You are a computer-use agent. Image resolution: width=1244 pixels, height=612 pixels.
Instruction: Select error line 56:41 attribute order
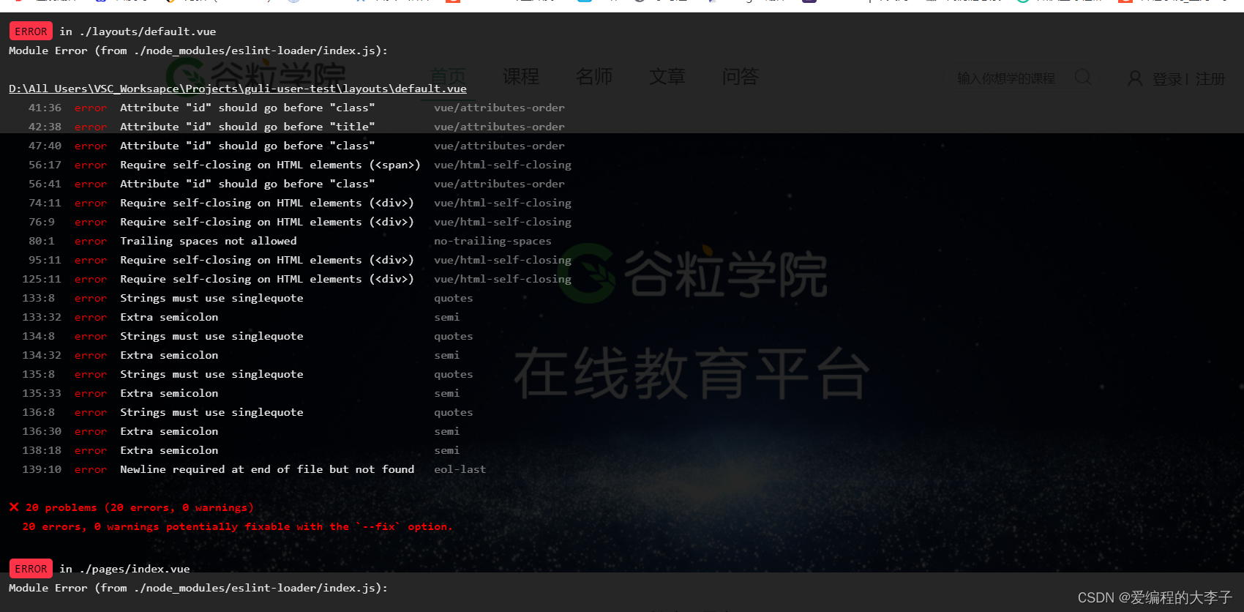click(x=296, y=184)
